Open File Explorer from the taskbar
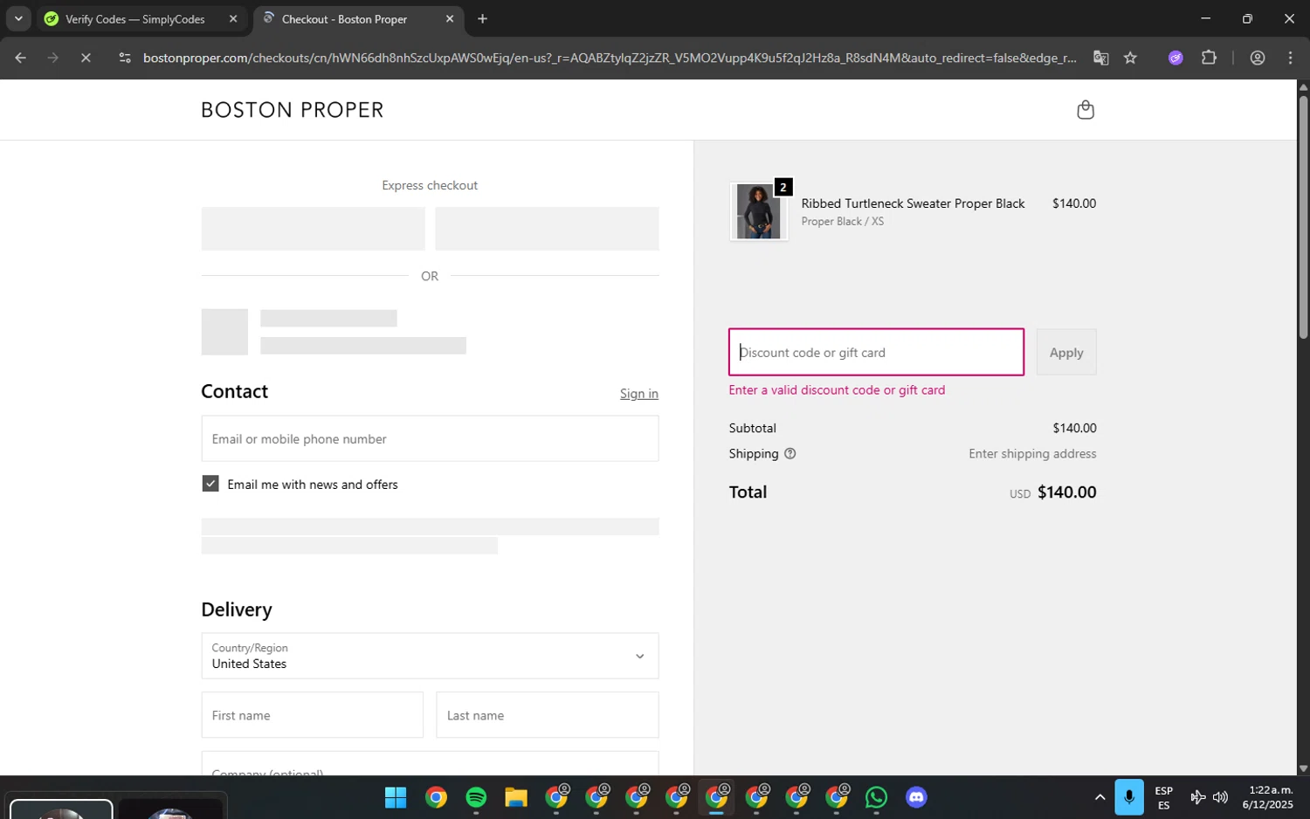The height and width of the screenshot is (819, 1310). coord(516,797)
